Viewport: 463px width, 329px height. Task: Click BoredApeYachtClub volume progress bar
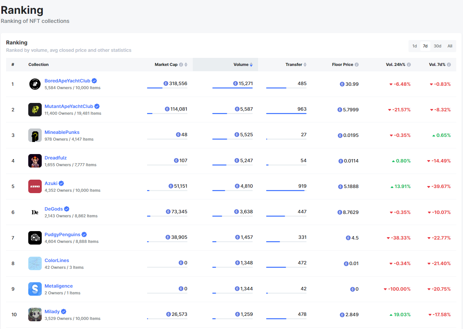tap(233, 88)
